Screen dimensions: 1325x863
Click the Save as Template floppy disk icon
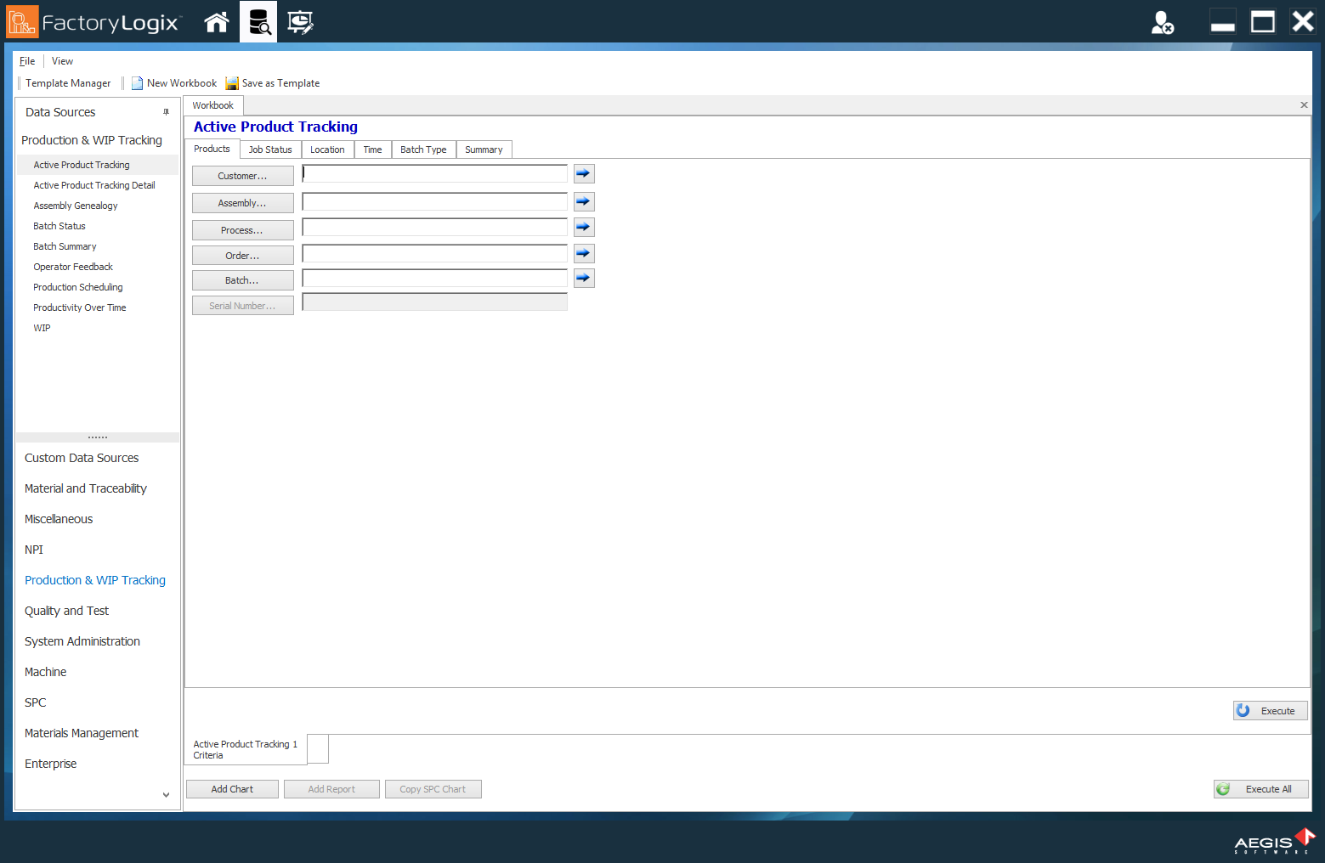coord(231,82)
